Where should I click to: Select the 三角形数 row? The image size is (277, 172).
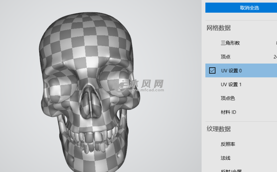[x=241, y=43]
